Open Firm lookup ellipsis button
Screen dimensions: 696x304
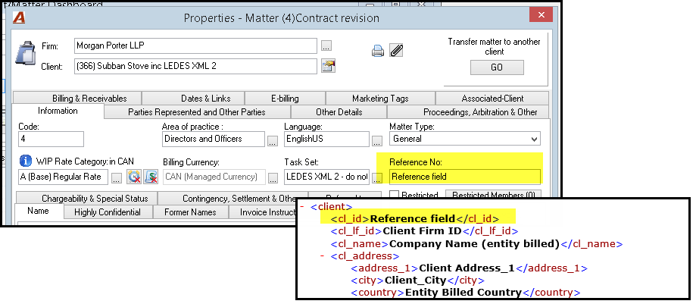(x=326, y=45)
